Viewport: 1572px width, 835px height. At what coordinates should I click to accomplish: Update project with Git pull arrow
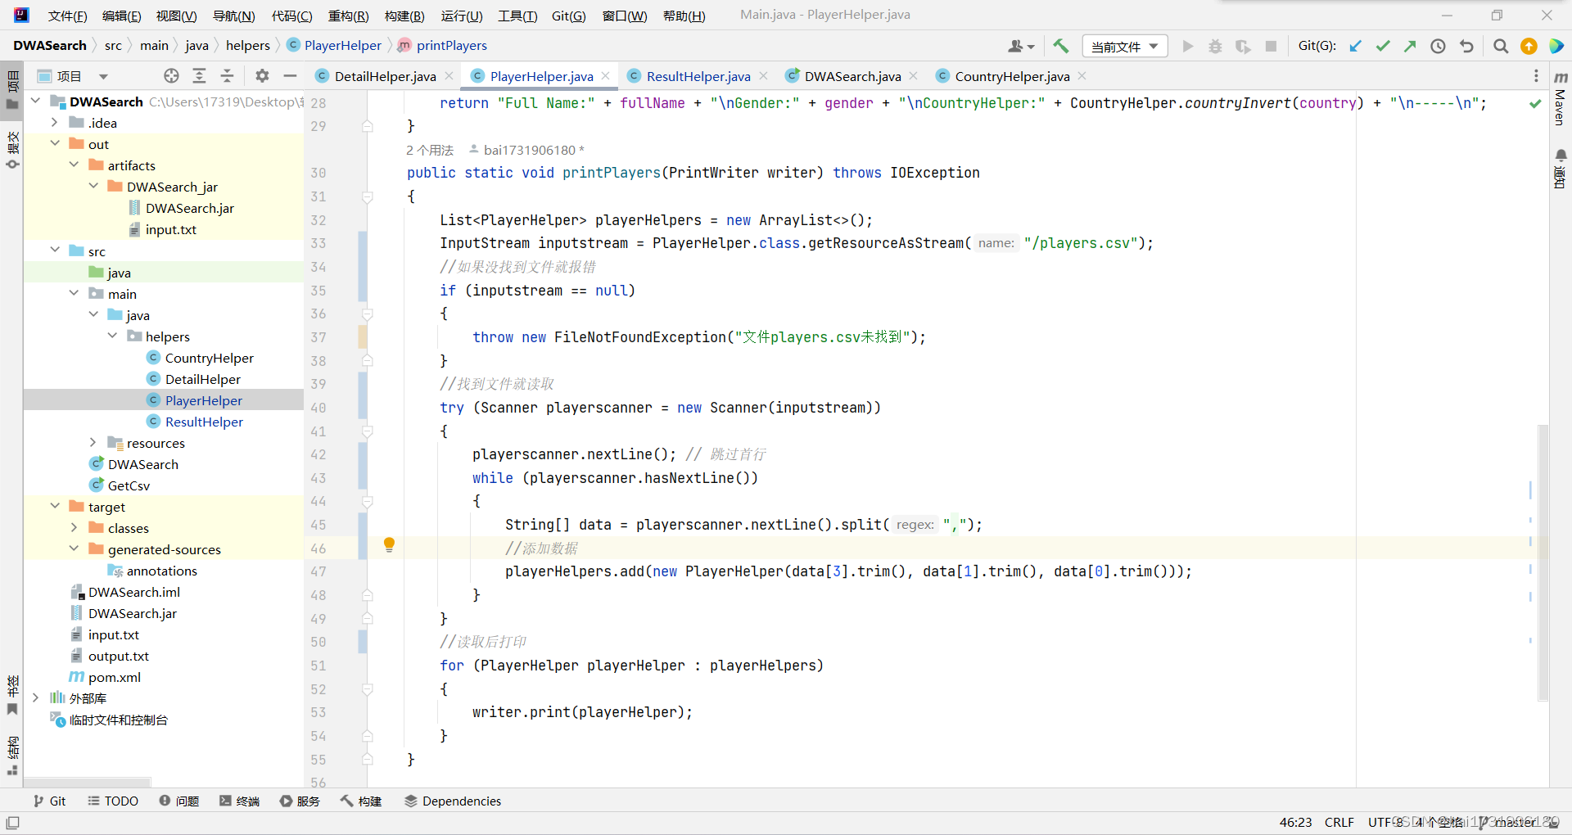click(x=1356, y=46)
